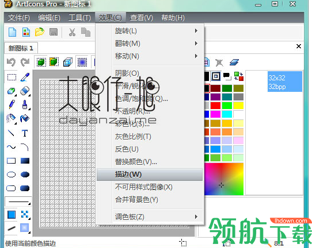Expand the 翻转(M) submenu arrow
This screenshot has width=312, height=248.
[196, 43]
